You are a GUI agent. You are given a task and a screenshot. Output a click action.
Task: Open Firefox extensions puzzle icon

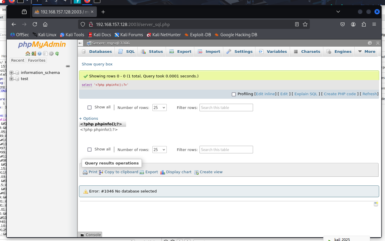coord(364,24)
